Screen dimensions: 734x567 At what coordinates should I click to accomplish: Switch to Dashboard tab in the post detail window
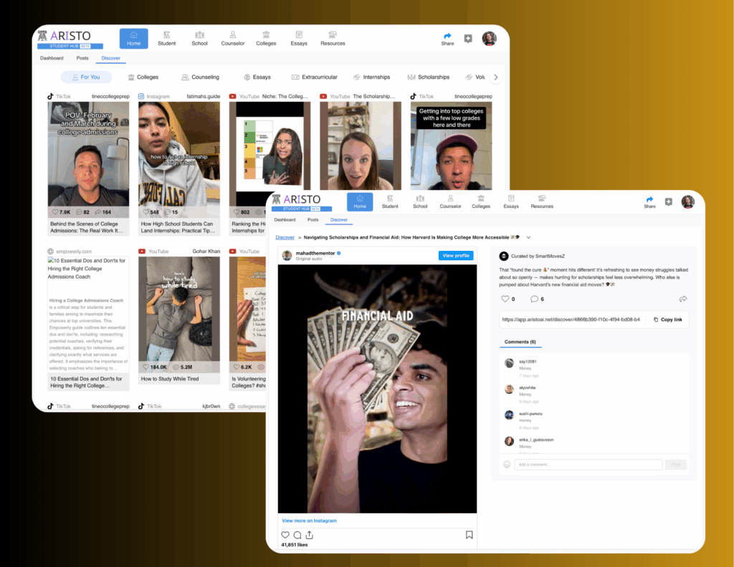pos(285,219)
